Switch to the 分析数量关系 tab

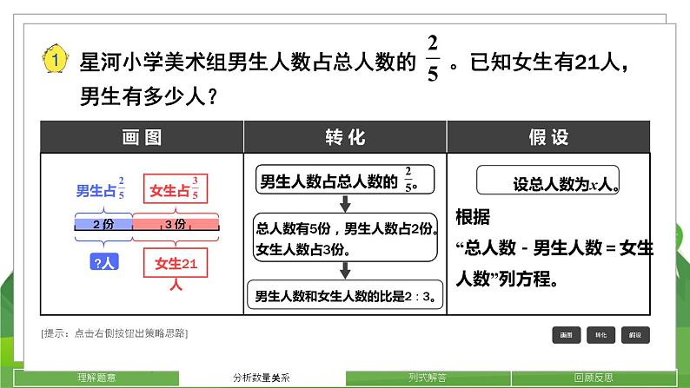262,378
